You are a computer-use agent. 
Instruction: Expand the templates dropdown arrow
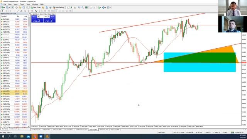tap(110, 7)
